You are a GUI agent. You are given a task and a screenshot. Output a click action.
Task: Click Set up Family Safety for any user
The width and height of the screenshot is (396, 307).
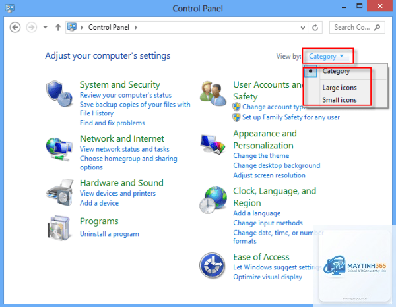click(291, 117)
